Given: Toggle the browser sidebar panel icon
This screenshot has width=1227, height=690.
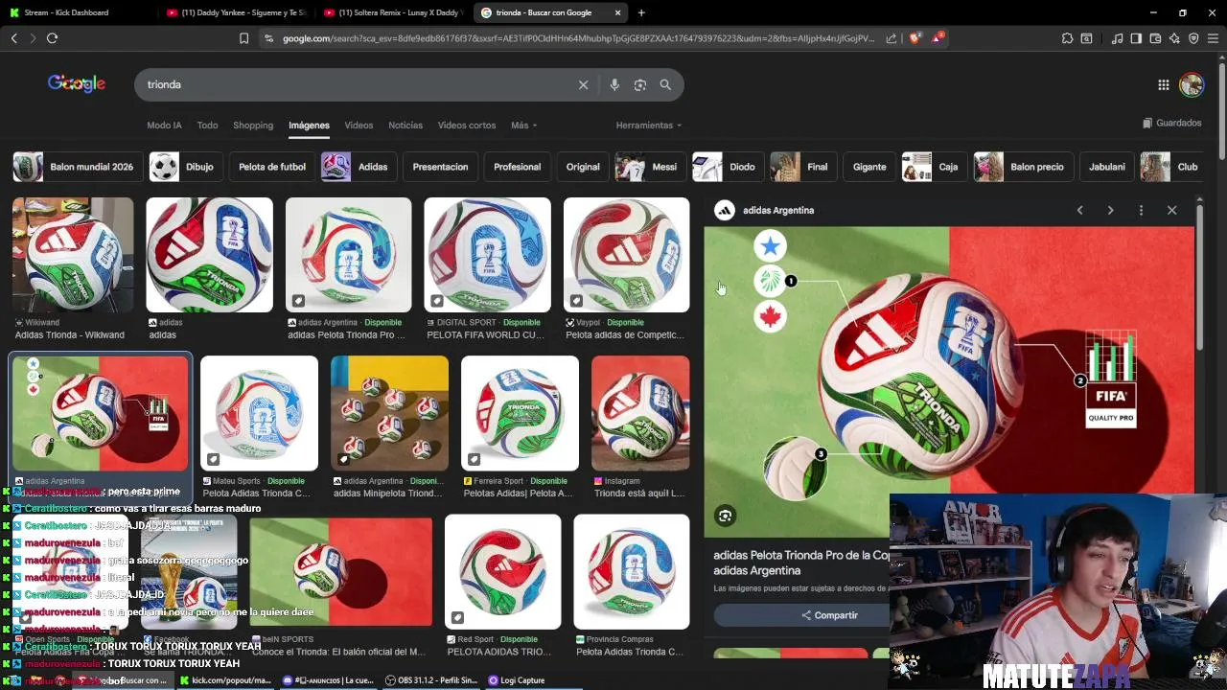Looking at the screenshot, I should 1136,38.
